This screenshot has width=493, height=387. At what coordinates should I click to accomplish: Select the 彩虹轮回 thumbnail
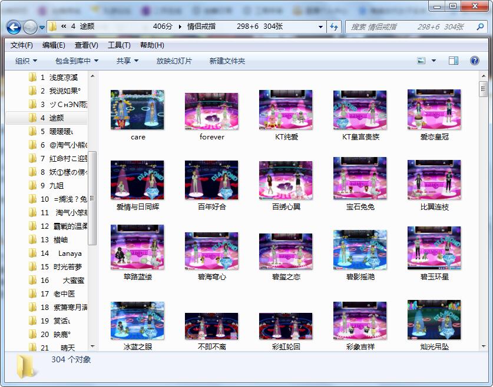pyautogui.click(x=286, y=326)
